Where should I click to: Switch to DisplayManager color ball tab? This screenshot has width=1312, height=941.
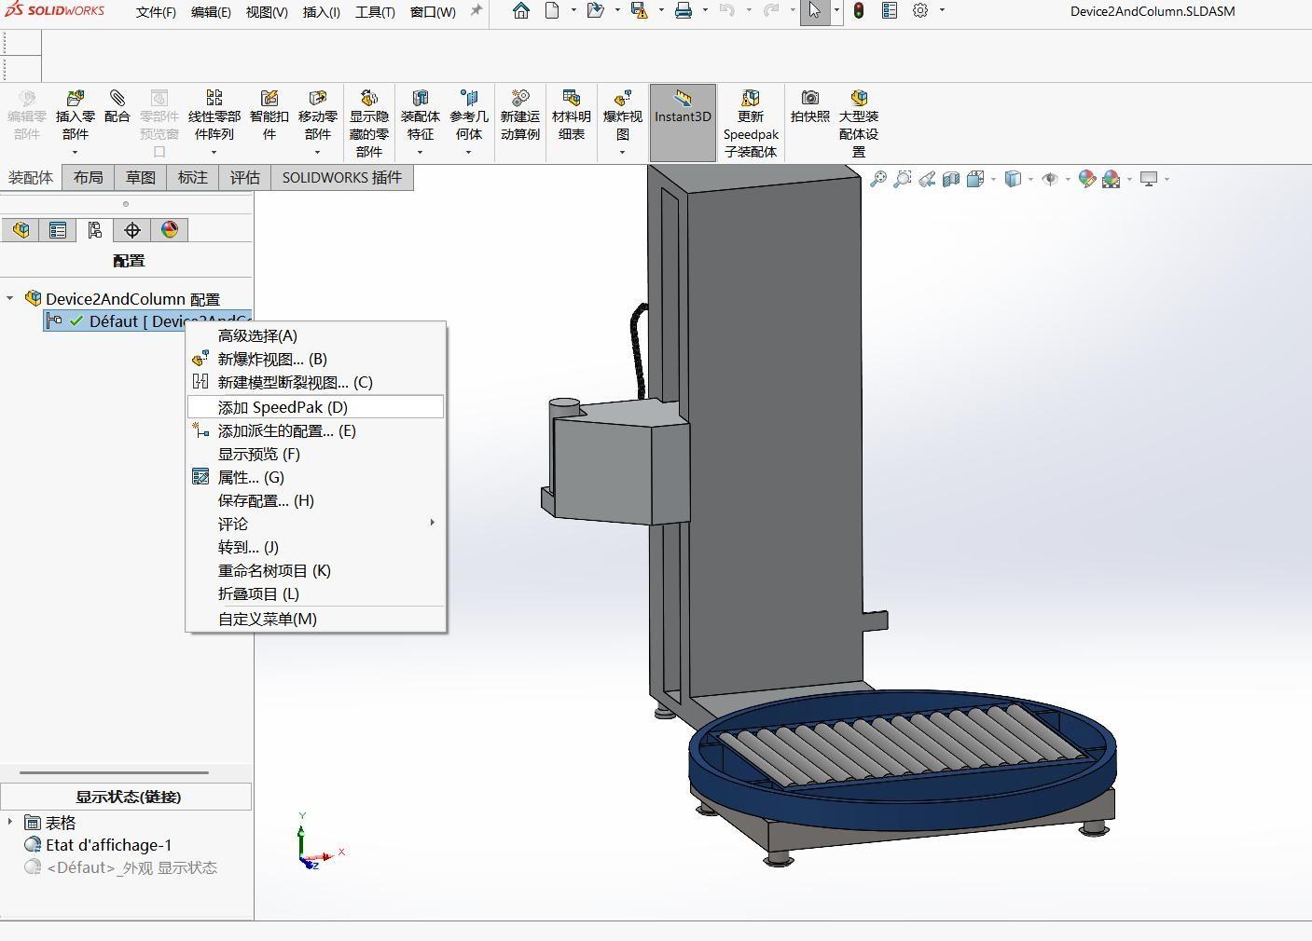[x=170, y=230]
